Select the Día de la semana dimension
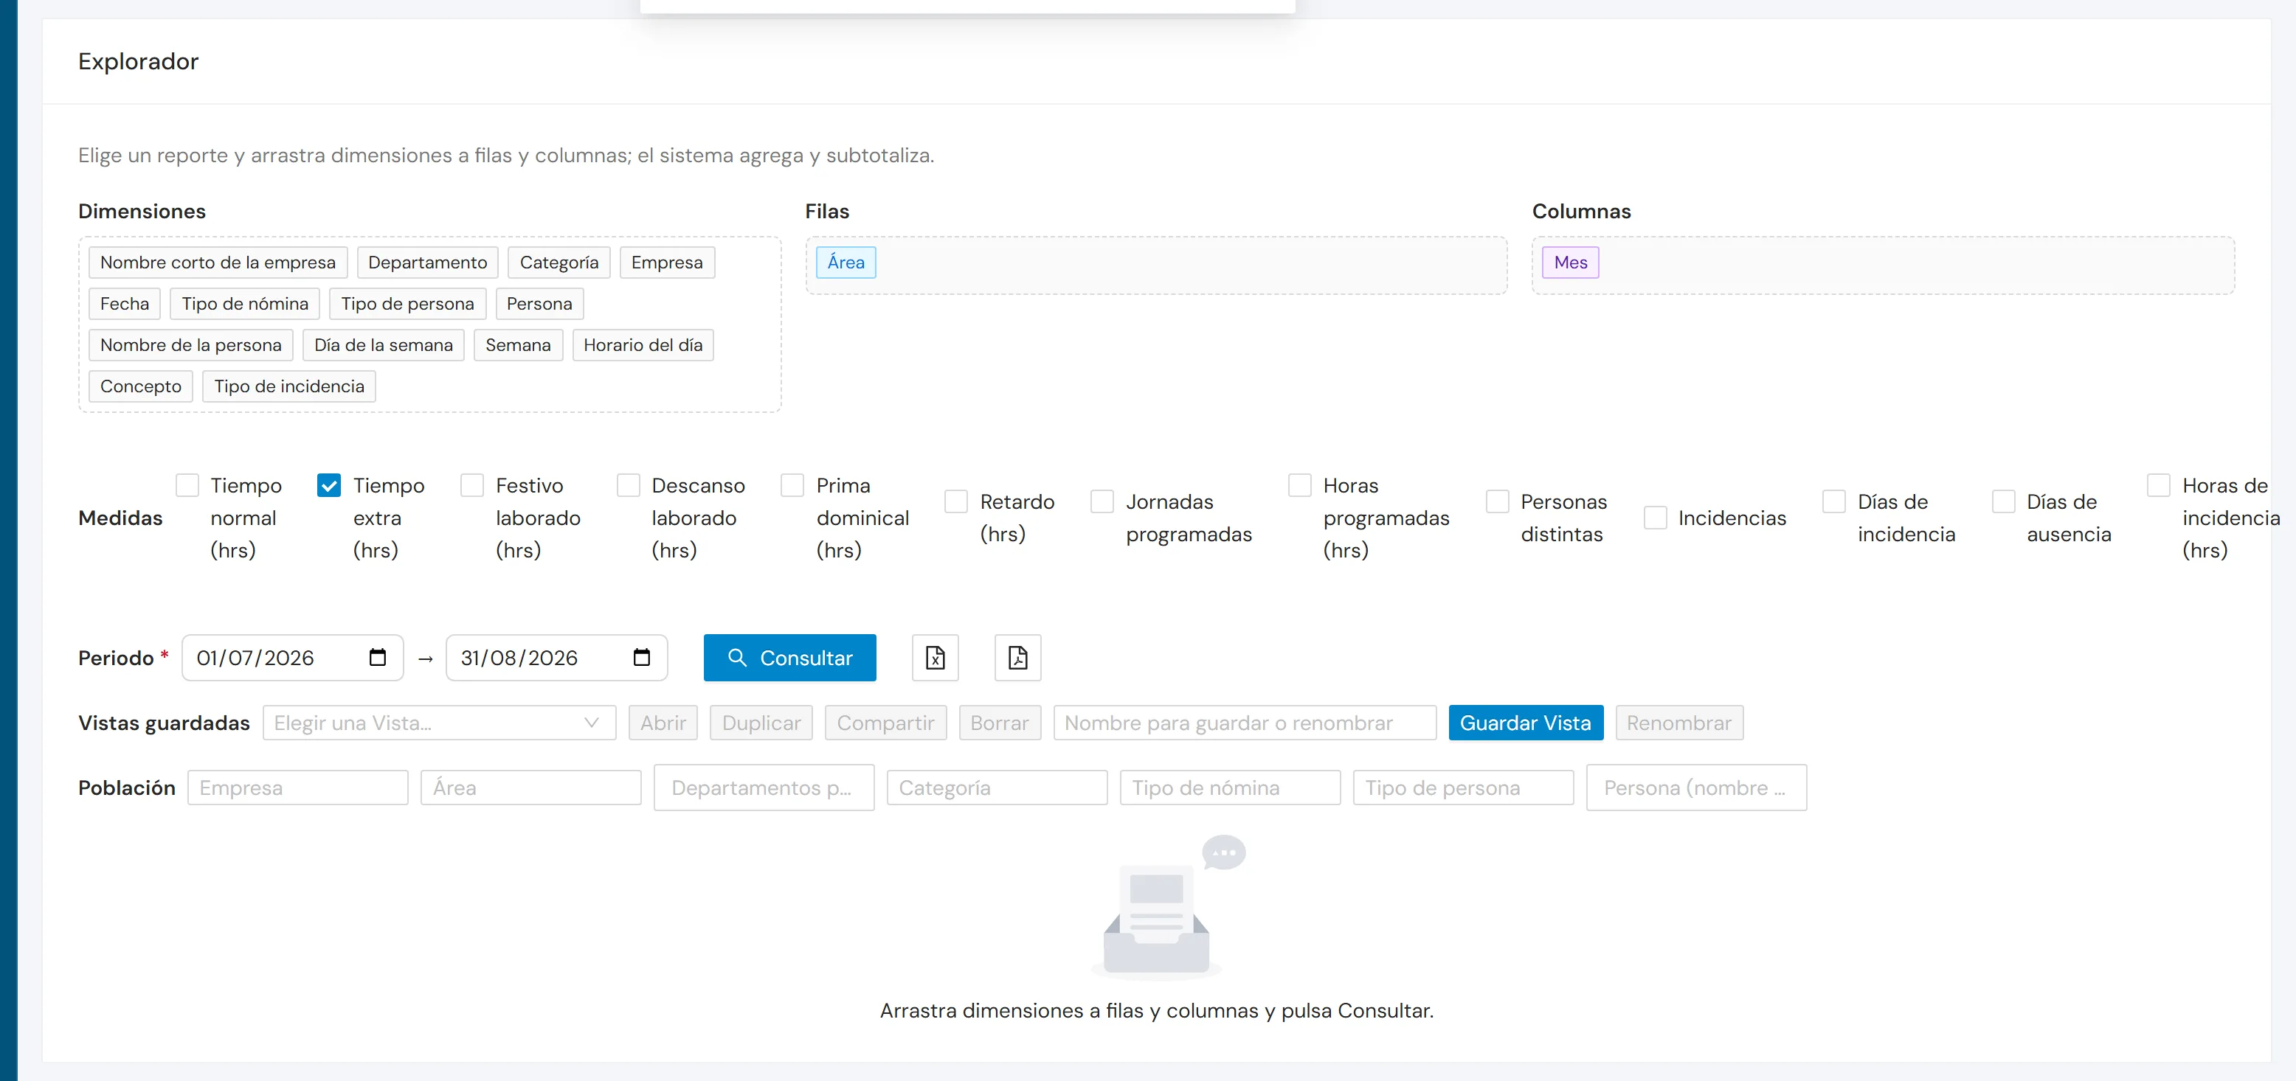 pyautogui.click(x=383, y=346)
